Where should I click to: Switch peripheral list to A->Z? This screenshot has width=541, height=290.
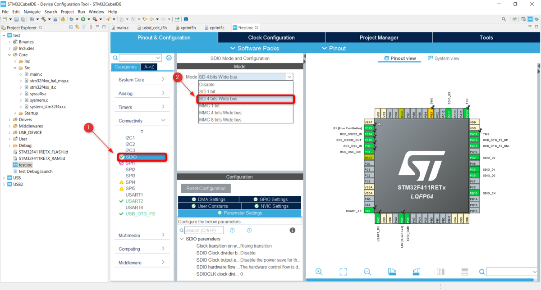(x=149, y=67)
